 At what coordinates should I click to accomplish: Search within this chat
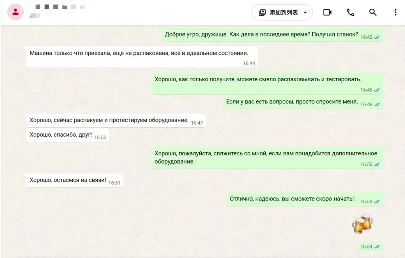coord(373,12)
